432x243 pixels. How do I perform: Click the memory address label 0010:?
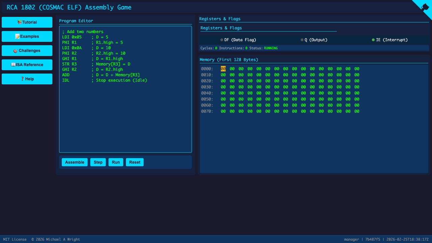tap(207, 75)
